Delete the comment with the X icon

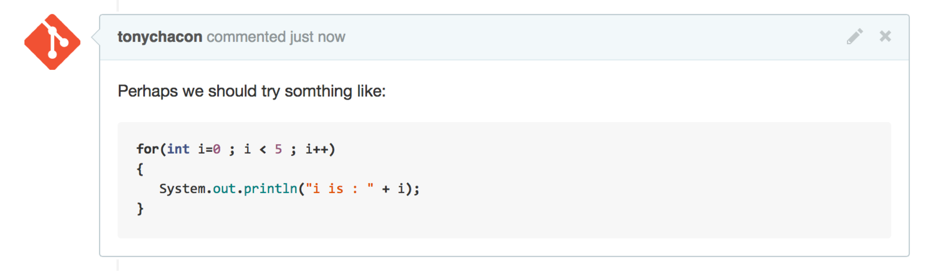[885, 36]
